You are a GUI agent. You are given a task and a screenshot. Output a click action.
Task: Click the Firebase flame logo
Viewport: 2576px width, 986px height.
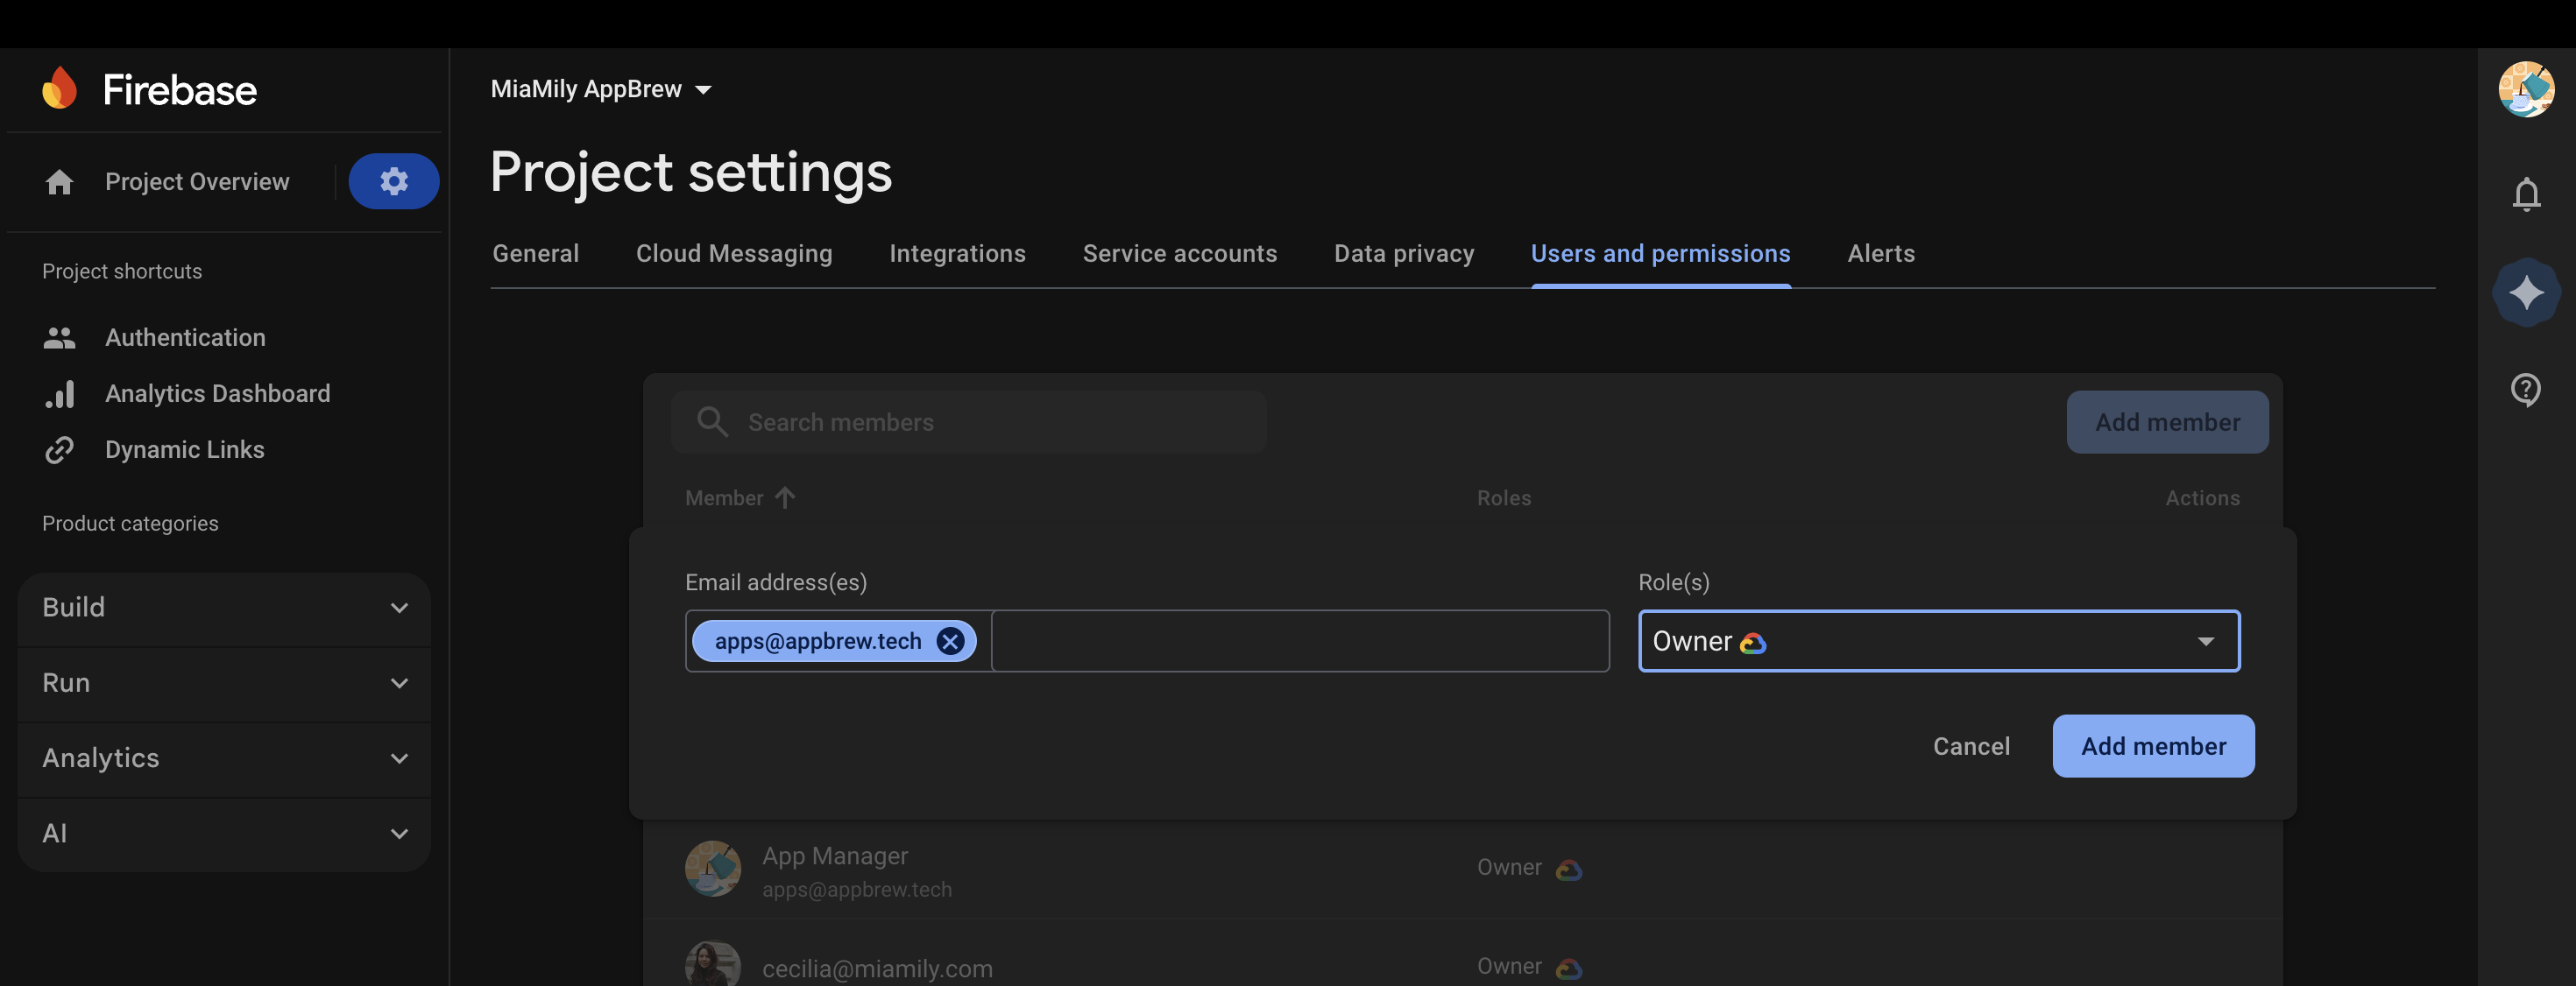(x=60, y=89)
